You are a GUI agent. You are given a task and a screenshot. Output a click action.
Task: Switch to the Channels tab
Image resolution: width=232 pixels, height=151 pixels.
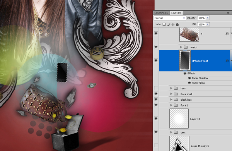161,13
